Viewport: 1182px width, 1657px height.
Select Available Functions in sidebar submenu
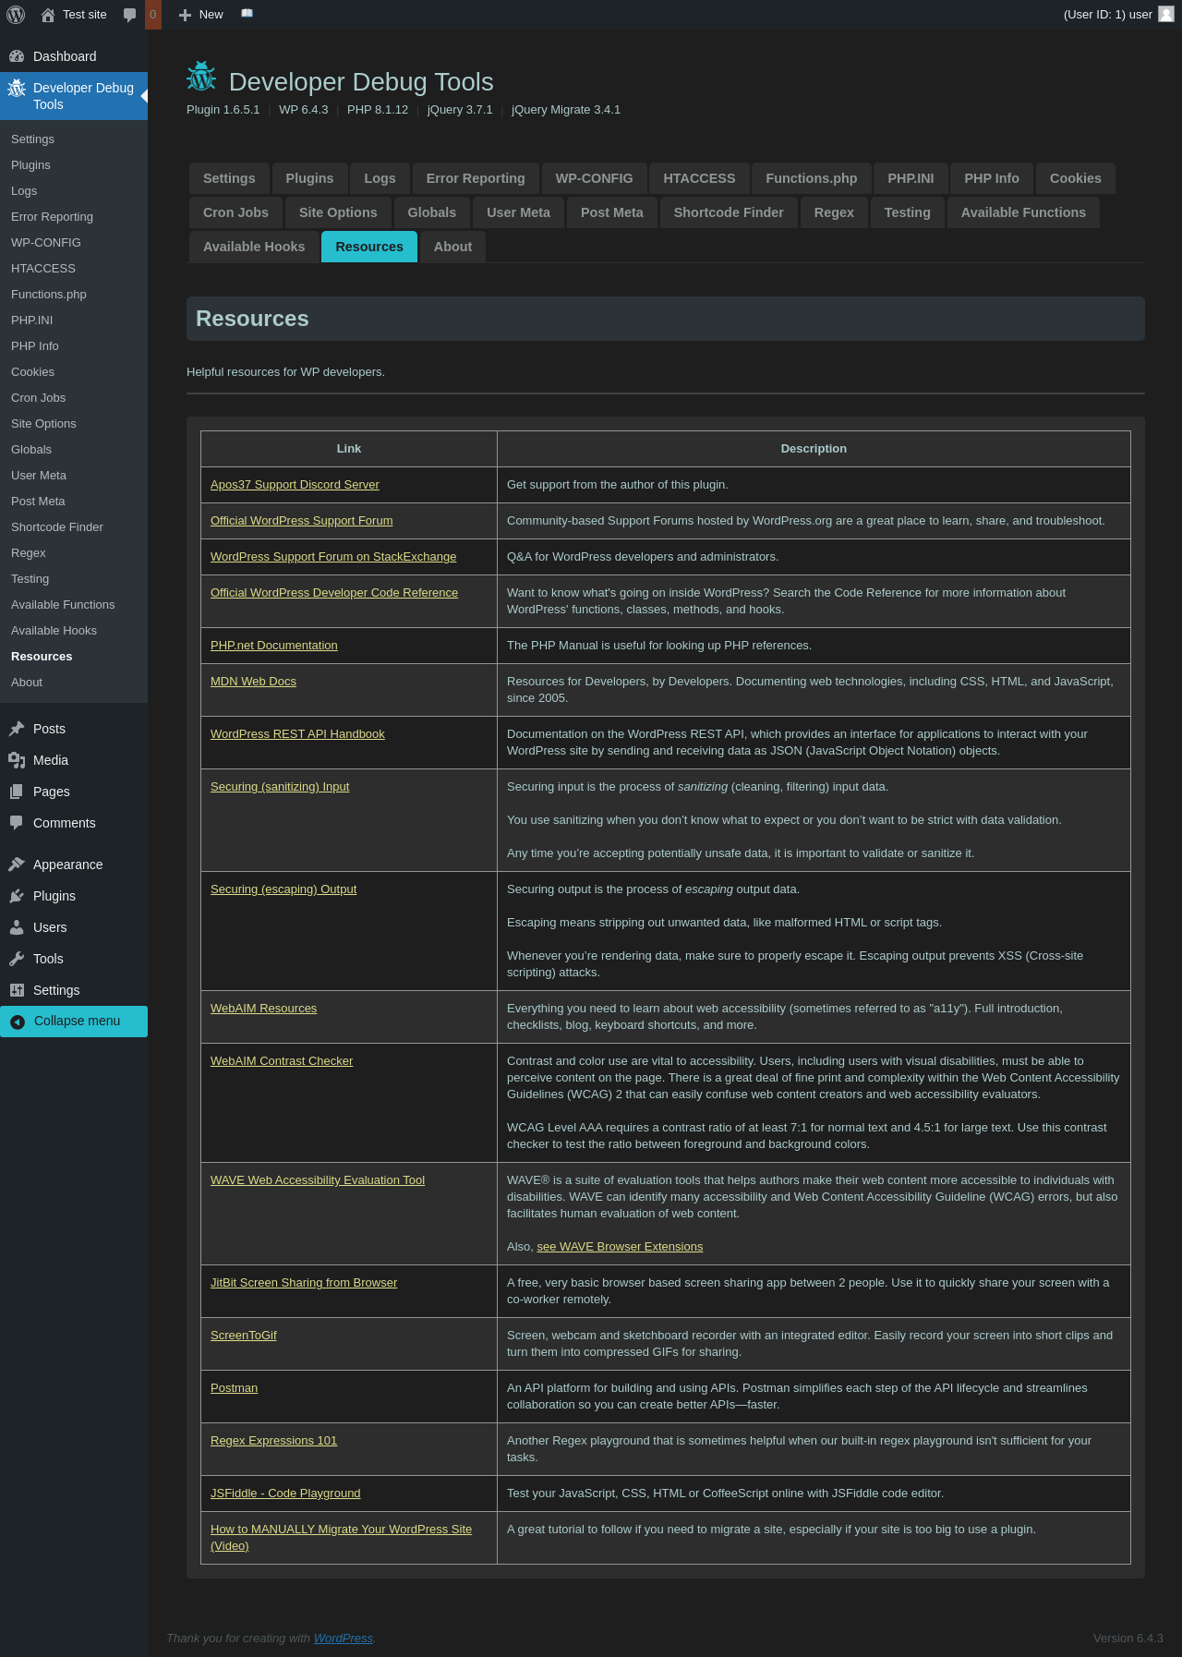pyautogui.click(x=74, y=605)
